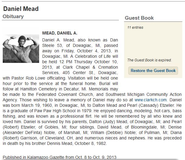Click the Published in Kalamazoo Gazette line
Screen dimensions: 185x160
tap(59, 157)
